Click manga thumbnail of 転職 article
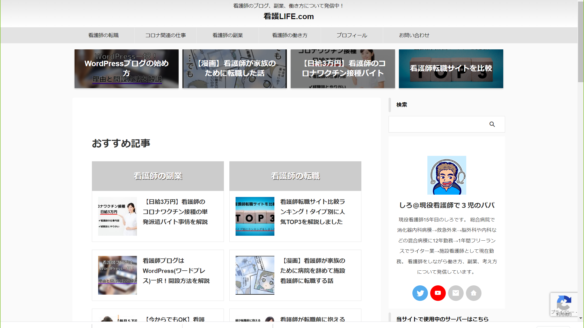Image resolution: width=584 pixels, height=328 pixels. pyautogui.click(x=255, y=275)
